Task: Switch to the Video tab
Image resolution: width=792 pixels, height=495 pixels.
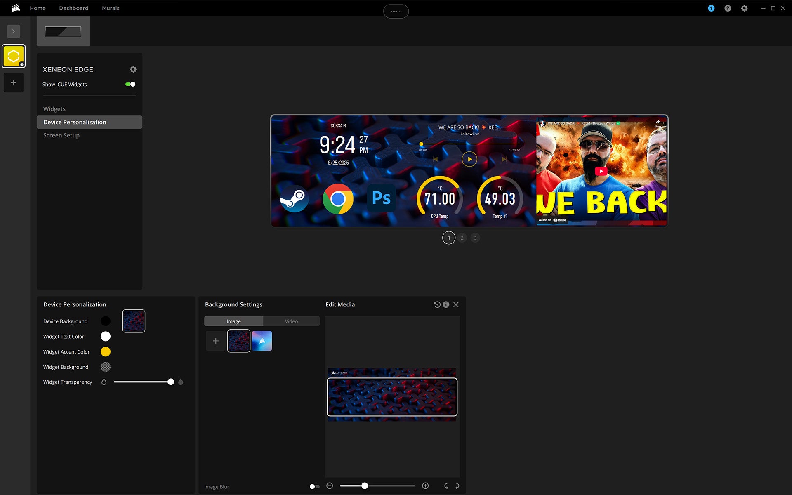Action: point(291,321)
